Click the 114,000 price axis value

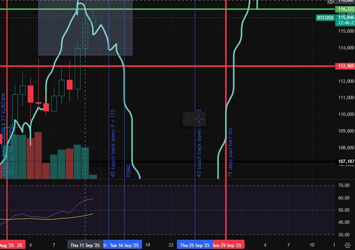pos(346,48)
